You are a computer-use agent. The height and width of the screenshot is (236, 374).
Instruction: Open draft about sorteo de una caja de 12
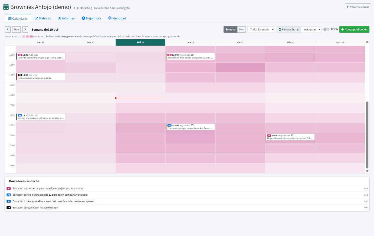[187, 195]
